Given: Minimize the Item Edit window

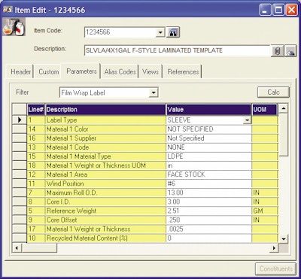Looking at the screenshot, I should (265, 11).
